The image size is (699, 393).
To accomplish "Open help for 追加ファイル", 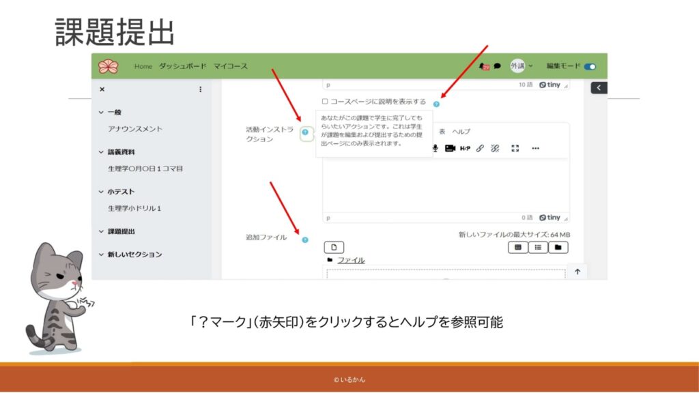I will (305, 239).
